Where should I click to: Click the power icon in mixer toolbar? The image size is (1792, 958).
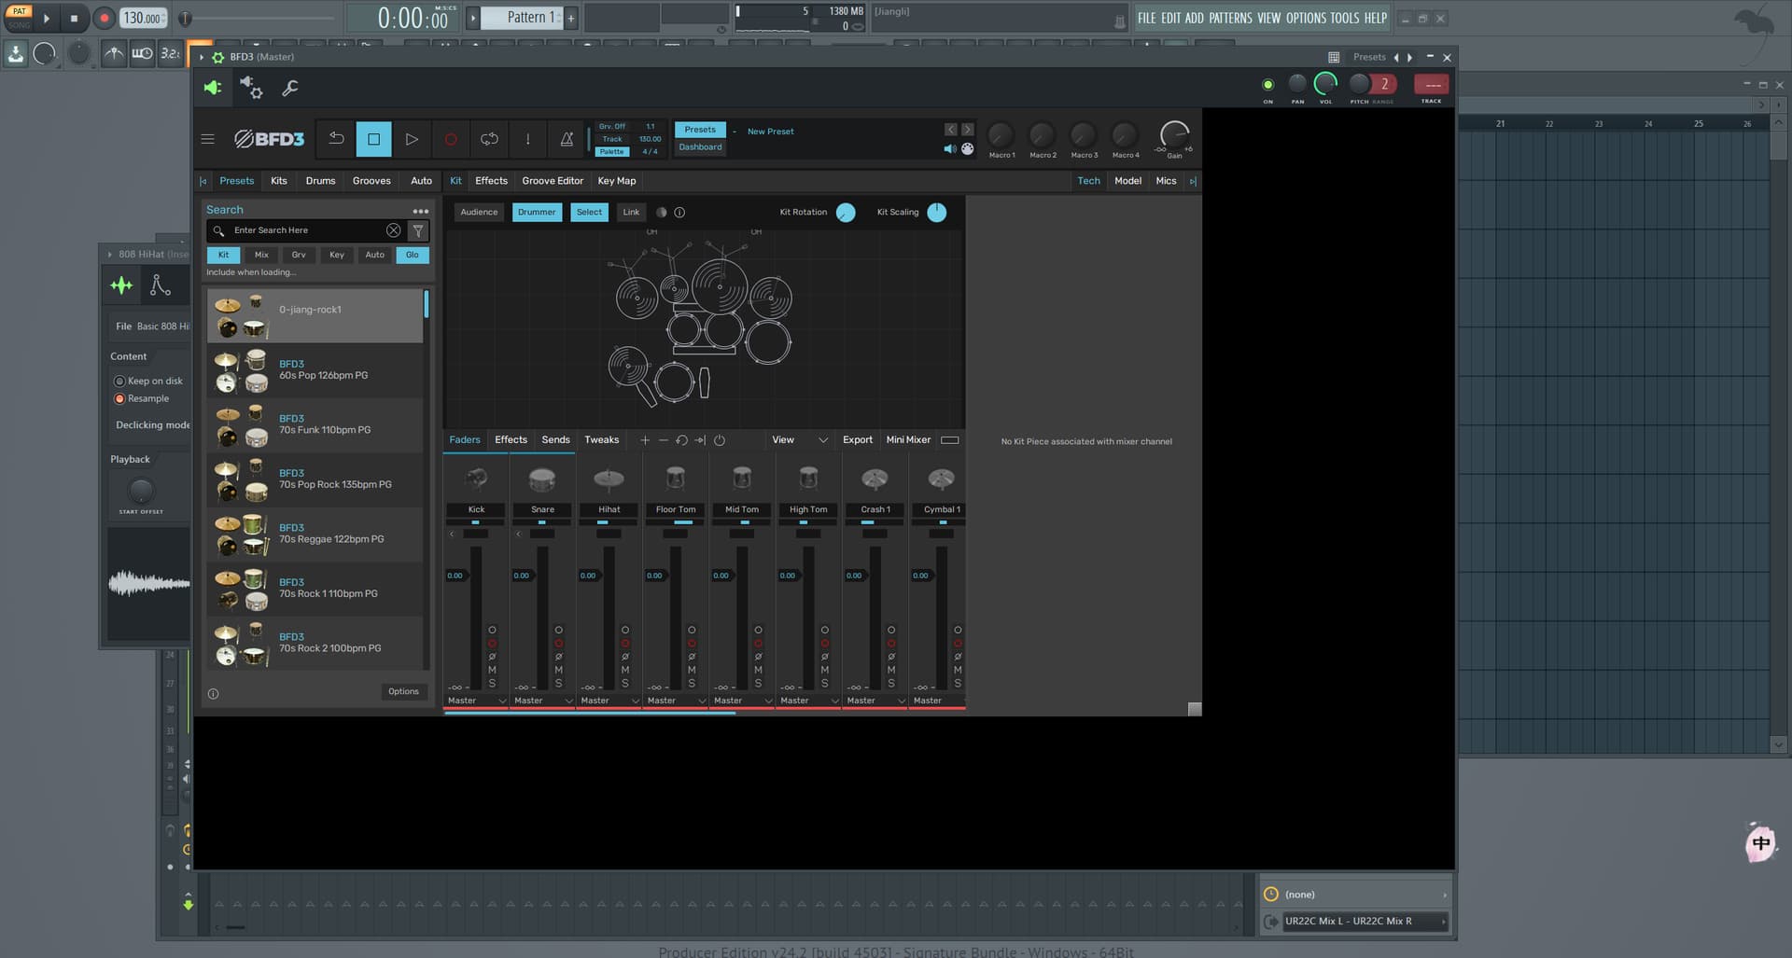pos(720,440)
